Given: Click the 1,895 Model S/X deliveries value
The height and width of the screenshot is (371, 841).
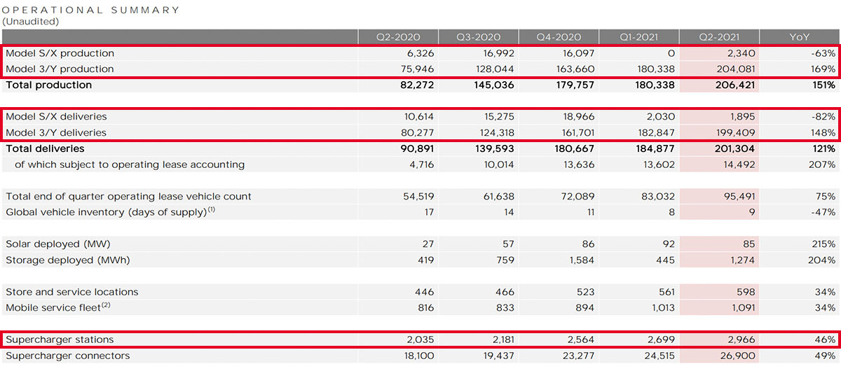Looking at the screenshot, I should click(x=742, y=117).
